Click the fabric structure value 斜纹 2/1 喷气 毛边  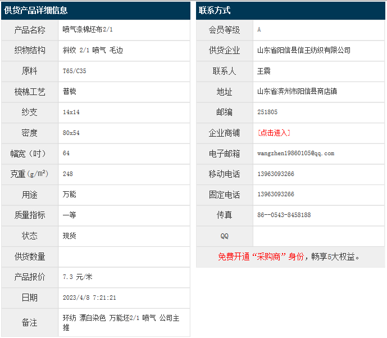(93, 51)
